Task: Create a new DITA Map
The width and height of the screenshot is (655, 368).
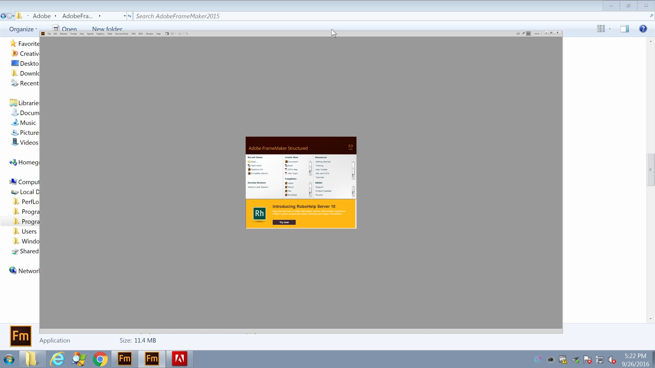Action: click(292, 169)
